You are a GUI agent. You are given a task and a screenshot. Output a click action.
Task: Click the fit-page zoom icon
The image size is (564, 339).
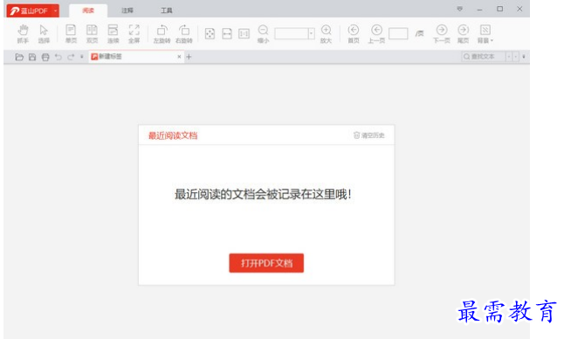point(210,34)
